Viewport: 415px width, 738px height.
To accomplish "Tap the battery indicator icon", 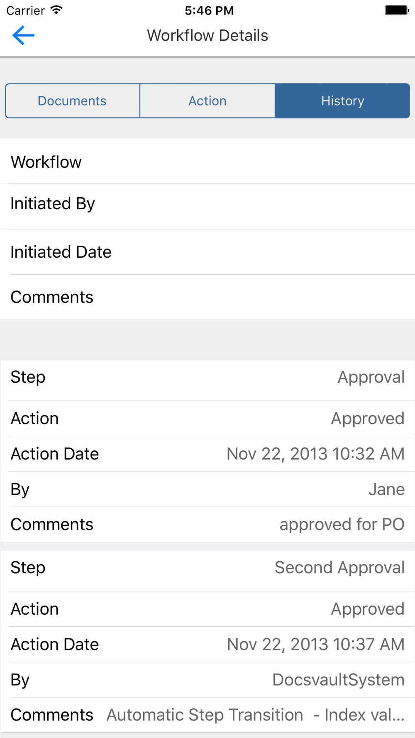I will (x=396, y=10).
